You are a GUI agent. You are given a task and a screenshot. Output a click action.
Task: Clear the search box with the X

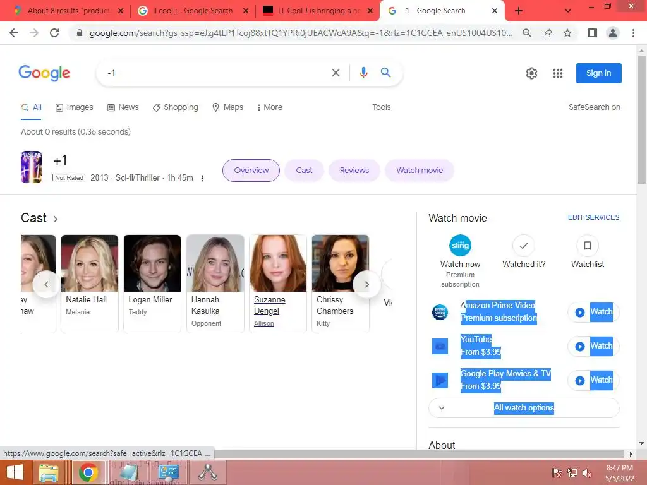click(336, 73)
